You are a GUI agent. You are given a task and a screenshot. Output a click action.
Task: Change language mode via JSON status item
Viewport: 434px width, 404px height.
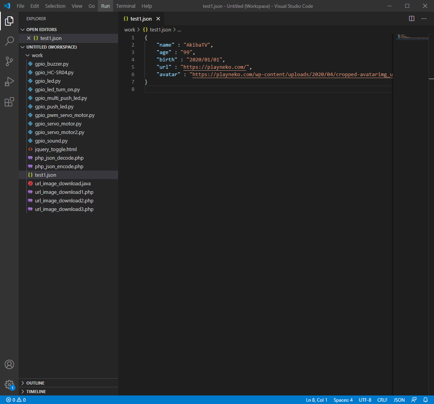(x=399, y=400)
